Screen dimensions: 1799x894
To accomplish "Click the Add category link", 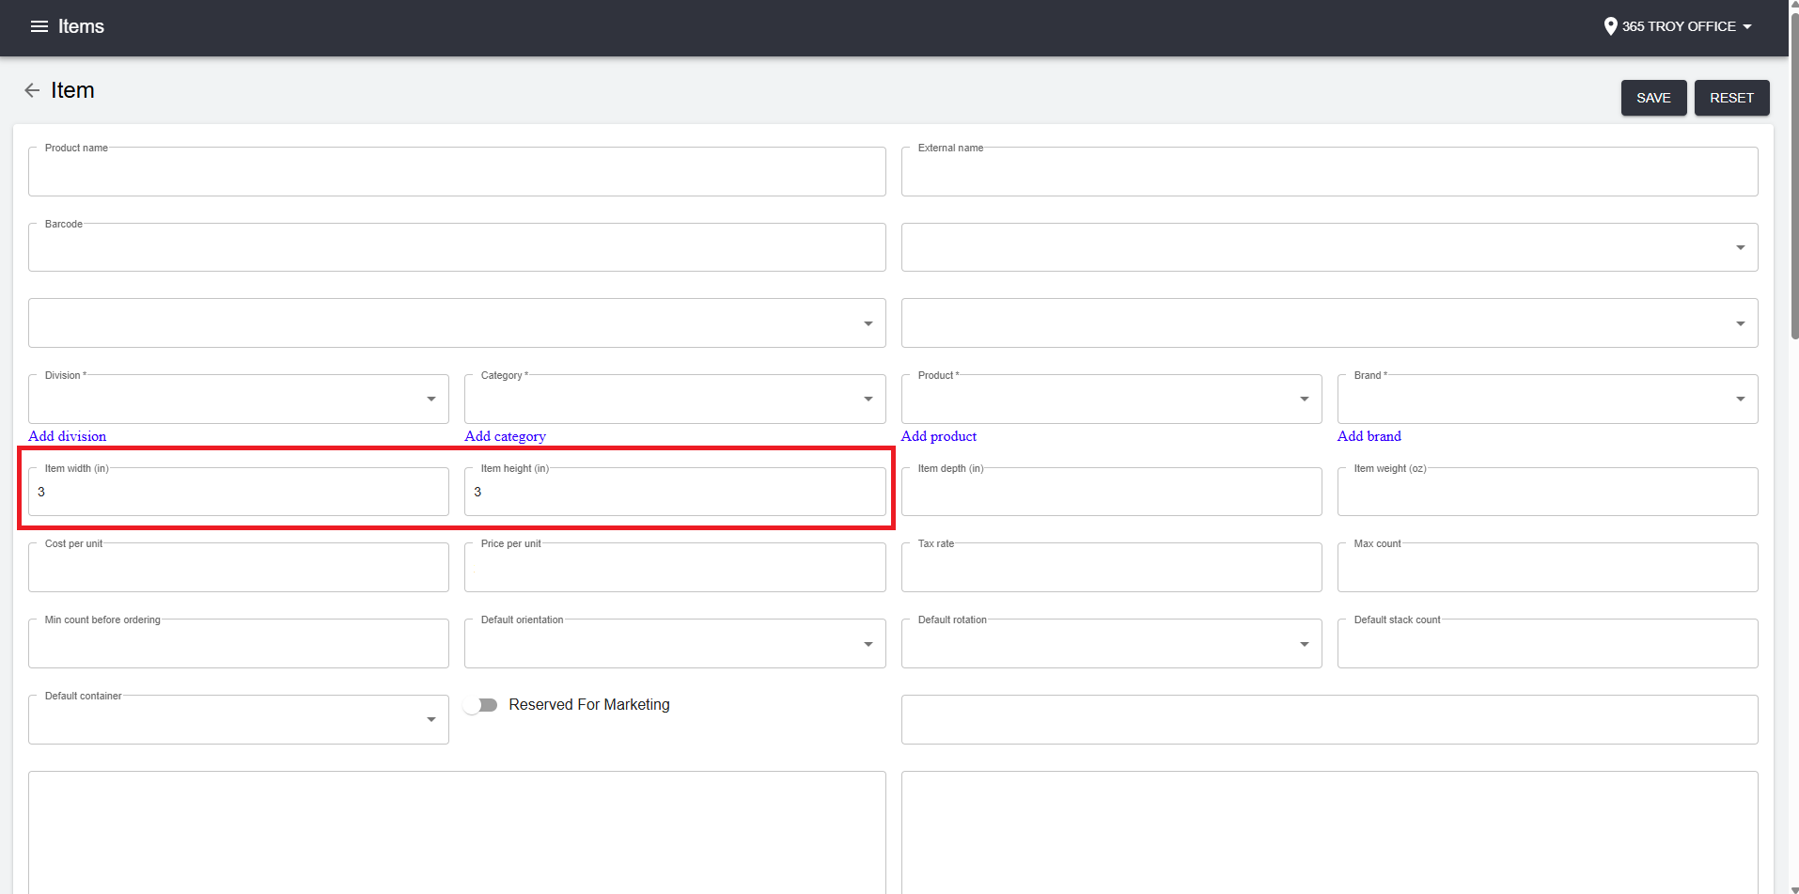I will 505,436.
